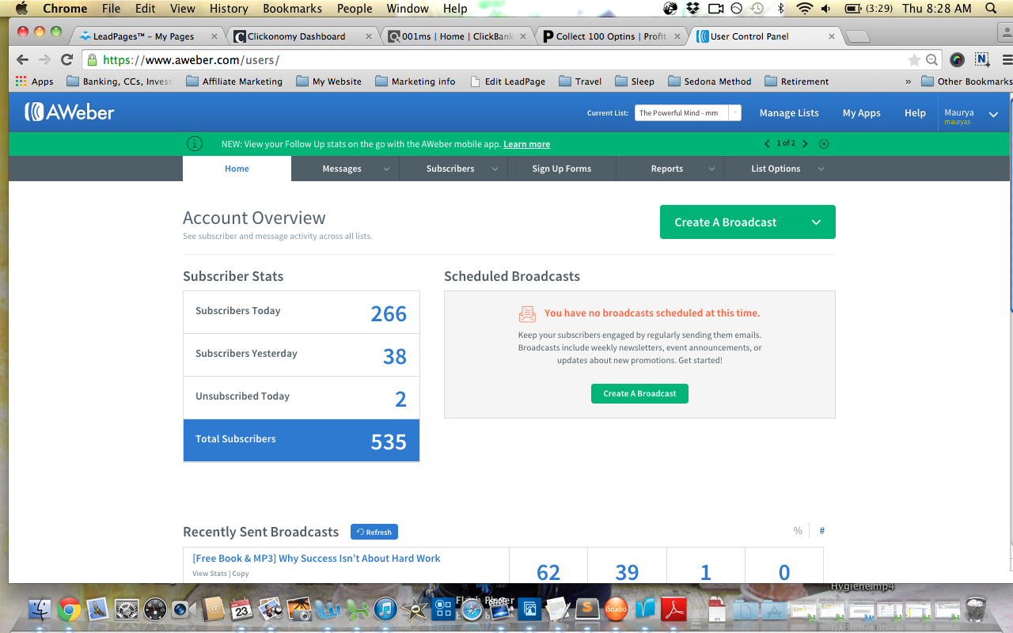The image size is (1013, 633).
Task: Open the History menu in menu bar
Action: coord(229,9)
